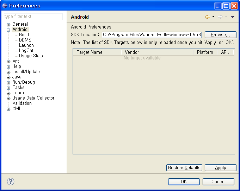240x191 pixels.
Task: Select the Android item in tree
Action: (x=20, y=29)
